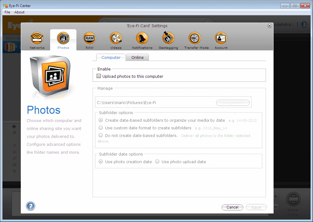This screenshot has width=313, height=222.
Task: Click the Save button
Action: (256, 207)
